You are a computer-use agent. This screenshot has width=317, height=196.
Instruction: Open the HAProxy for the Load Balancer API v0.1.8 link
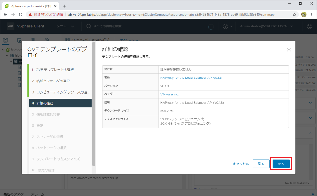pyautogui.click(x=191, y=78)
